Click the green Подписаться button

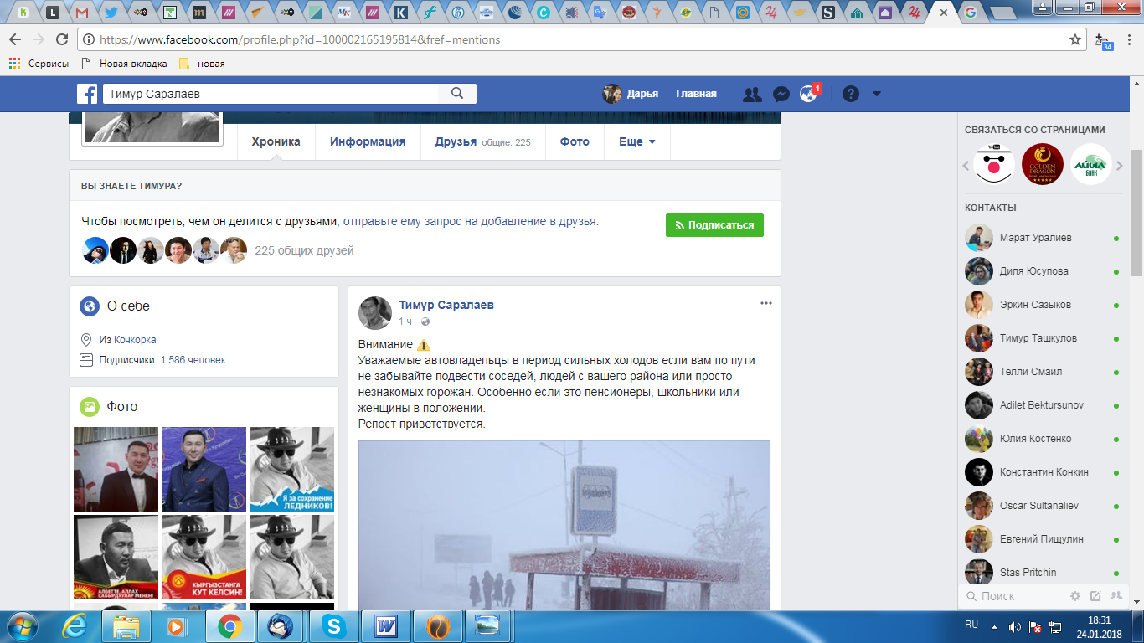tap(714, 225)
